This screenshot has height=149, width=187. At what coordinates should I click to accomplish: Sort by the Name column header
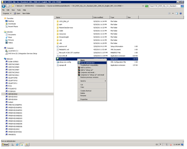73,18
